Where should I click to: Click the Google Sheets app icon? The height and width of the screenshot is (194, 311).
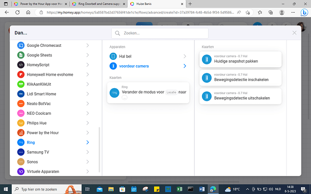pyautogui.click(x=21, y=55)
